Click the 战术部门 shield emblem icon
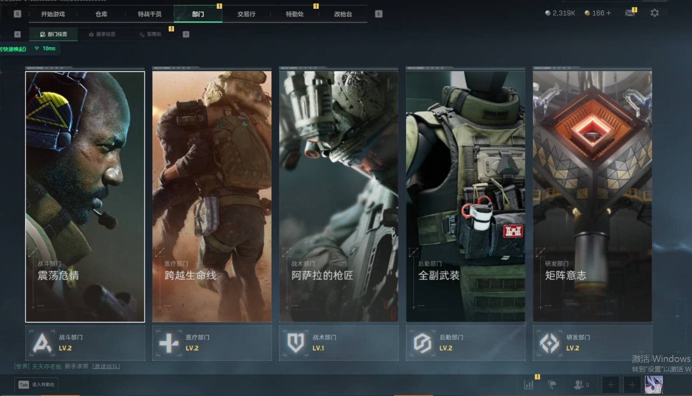 (x=296, y=343)
